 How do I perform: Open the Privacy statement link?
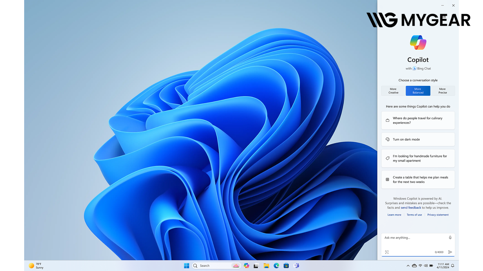(x=438, y=215)
